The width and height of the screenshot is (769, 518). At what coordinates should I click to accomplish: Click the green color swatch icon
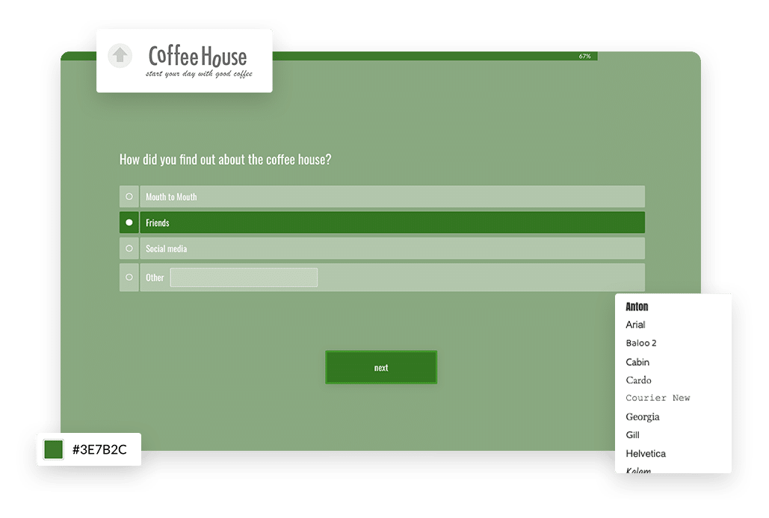point(53,449)
